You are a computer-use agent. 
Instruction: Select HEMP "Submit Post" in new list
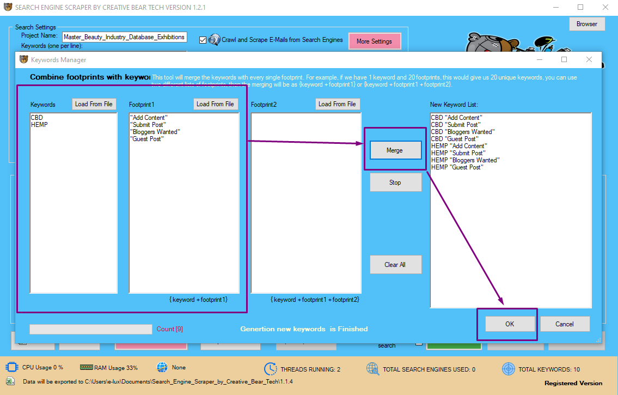(x=458, y=153)
